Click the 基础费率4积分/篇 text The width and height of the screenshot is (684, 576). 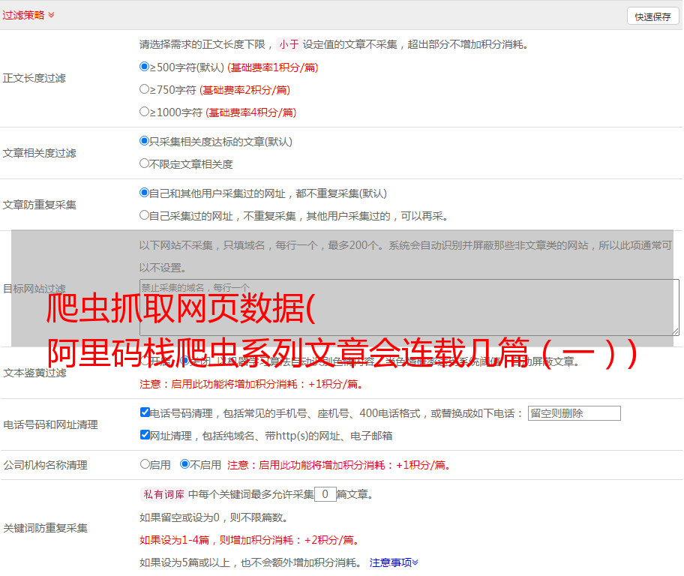(250, 112)
